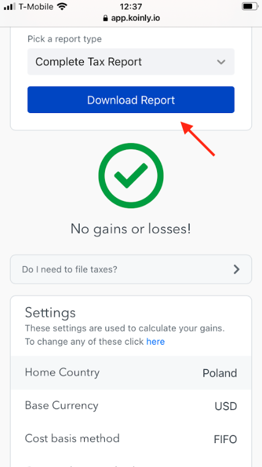The width and height of the screenshot is (262, 467).
Task: Click the Download Report button
Action: [131, 100]
